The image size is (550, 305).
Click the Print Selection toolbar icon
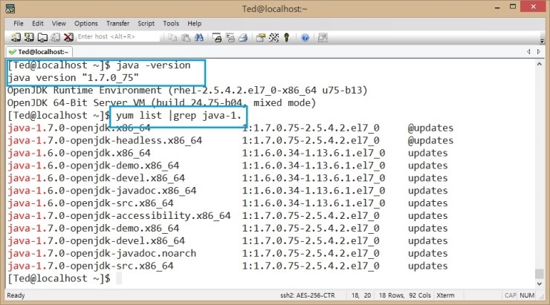coord(230,37)
